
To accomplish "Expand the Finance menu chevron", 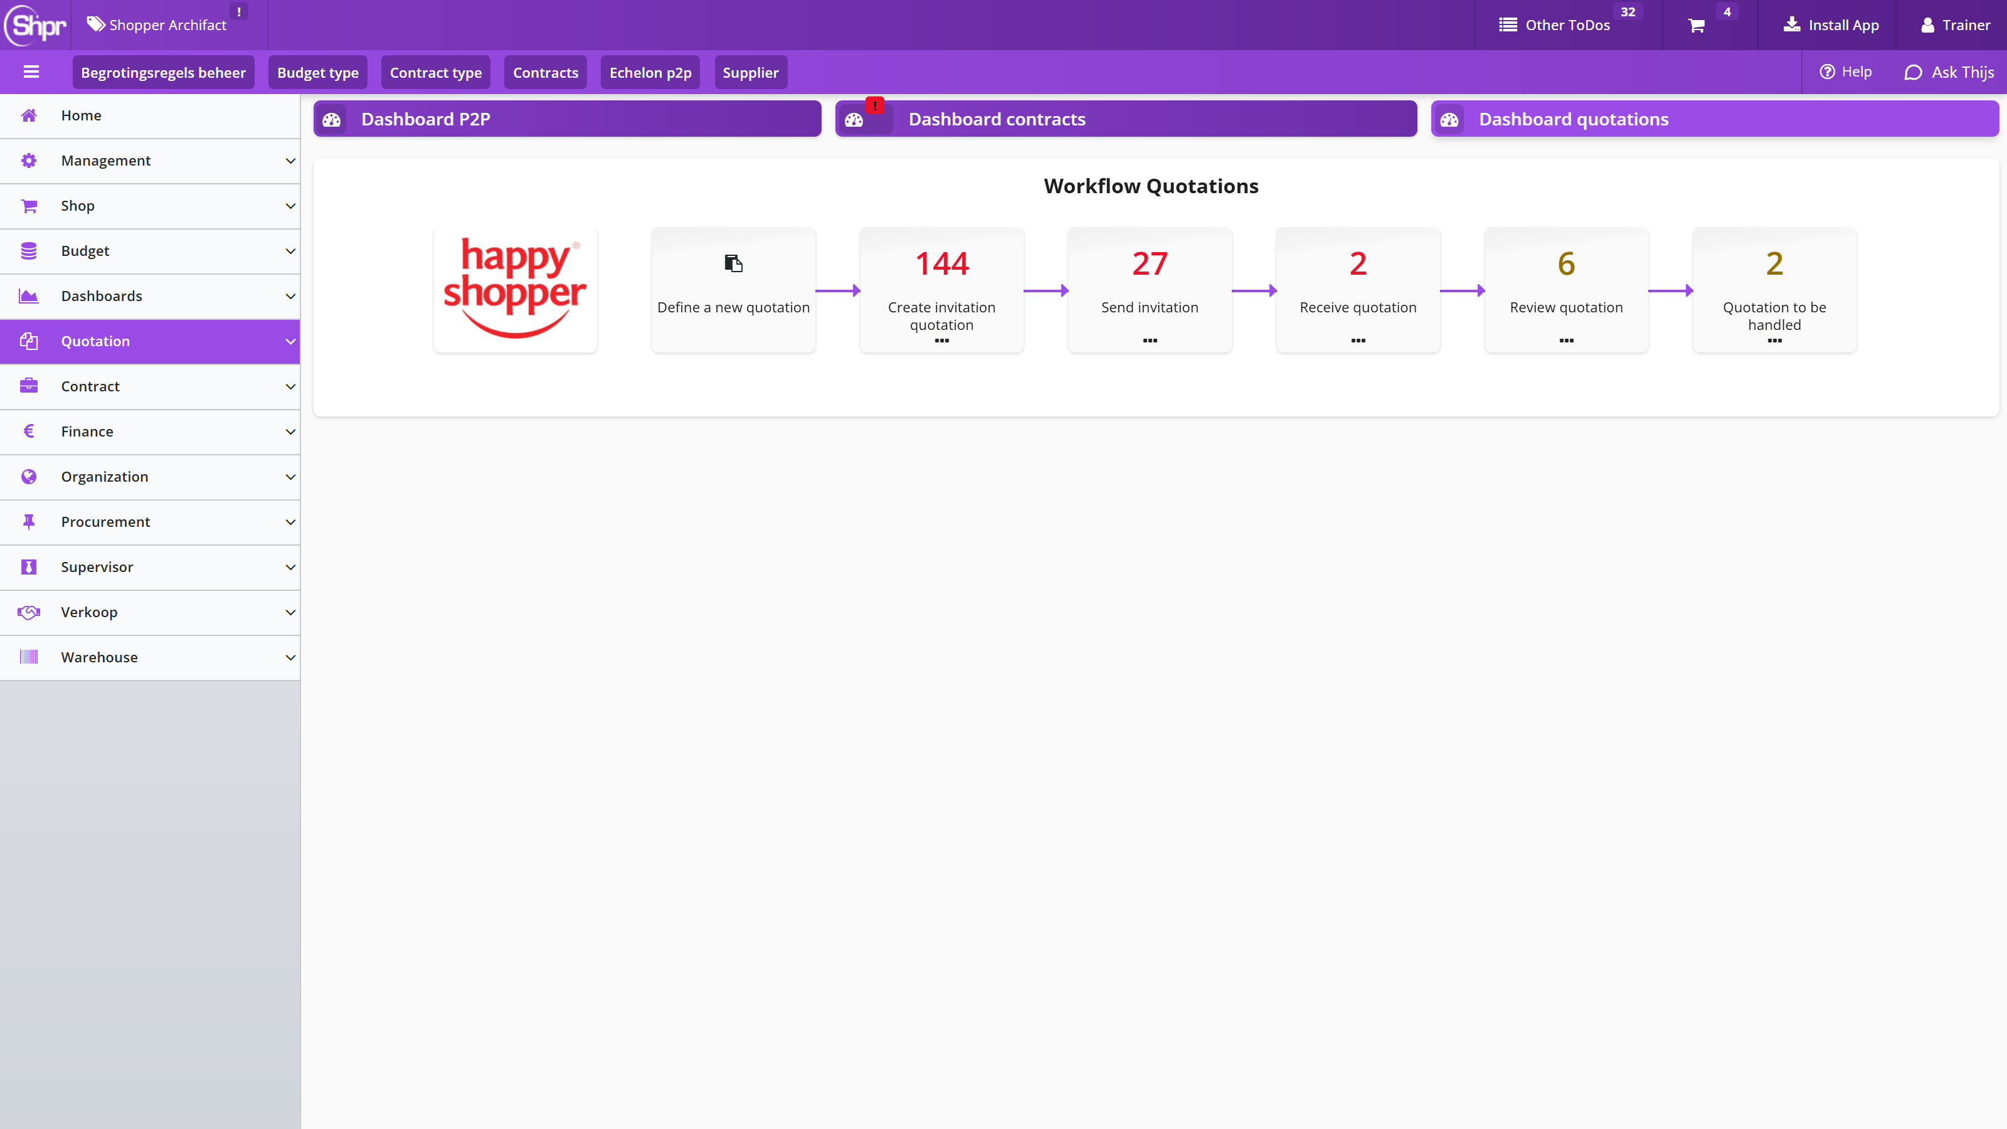I will pos(290,432).
